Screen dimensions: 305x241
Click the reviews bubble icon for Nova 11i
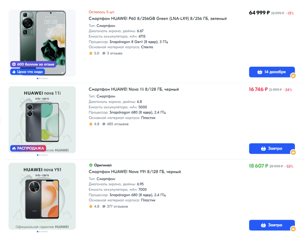coord(104,124)
